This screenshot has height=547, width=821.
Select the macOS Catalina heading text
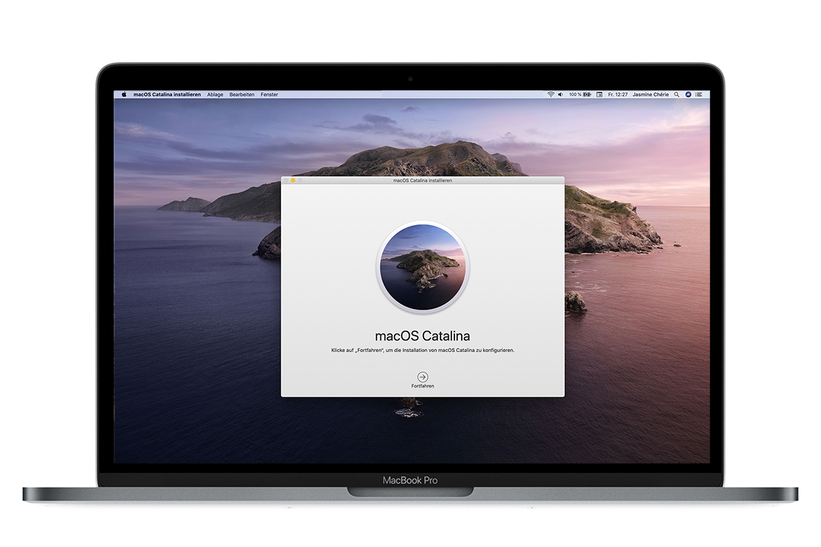(x=423, y=336)
